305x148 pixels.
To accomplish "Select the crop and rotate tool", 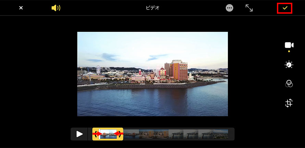I will click(289, 103).
